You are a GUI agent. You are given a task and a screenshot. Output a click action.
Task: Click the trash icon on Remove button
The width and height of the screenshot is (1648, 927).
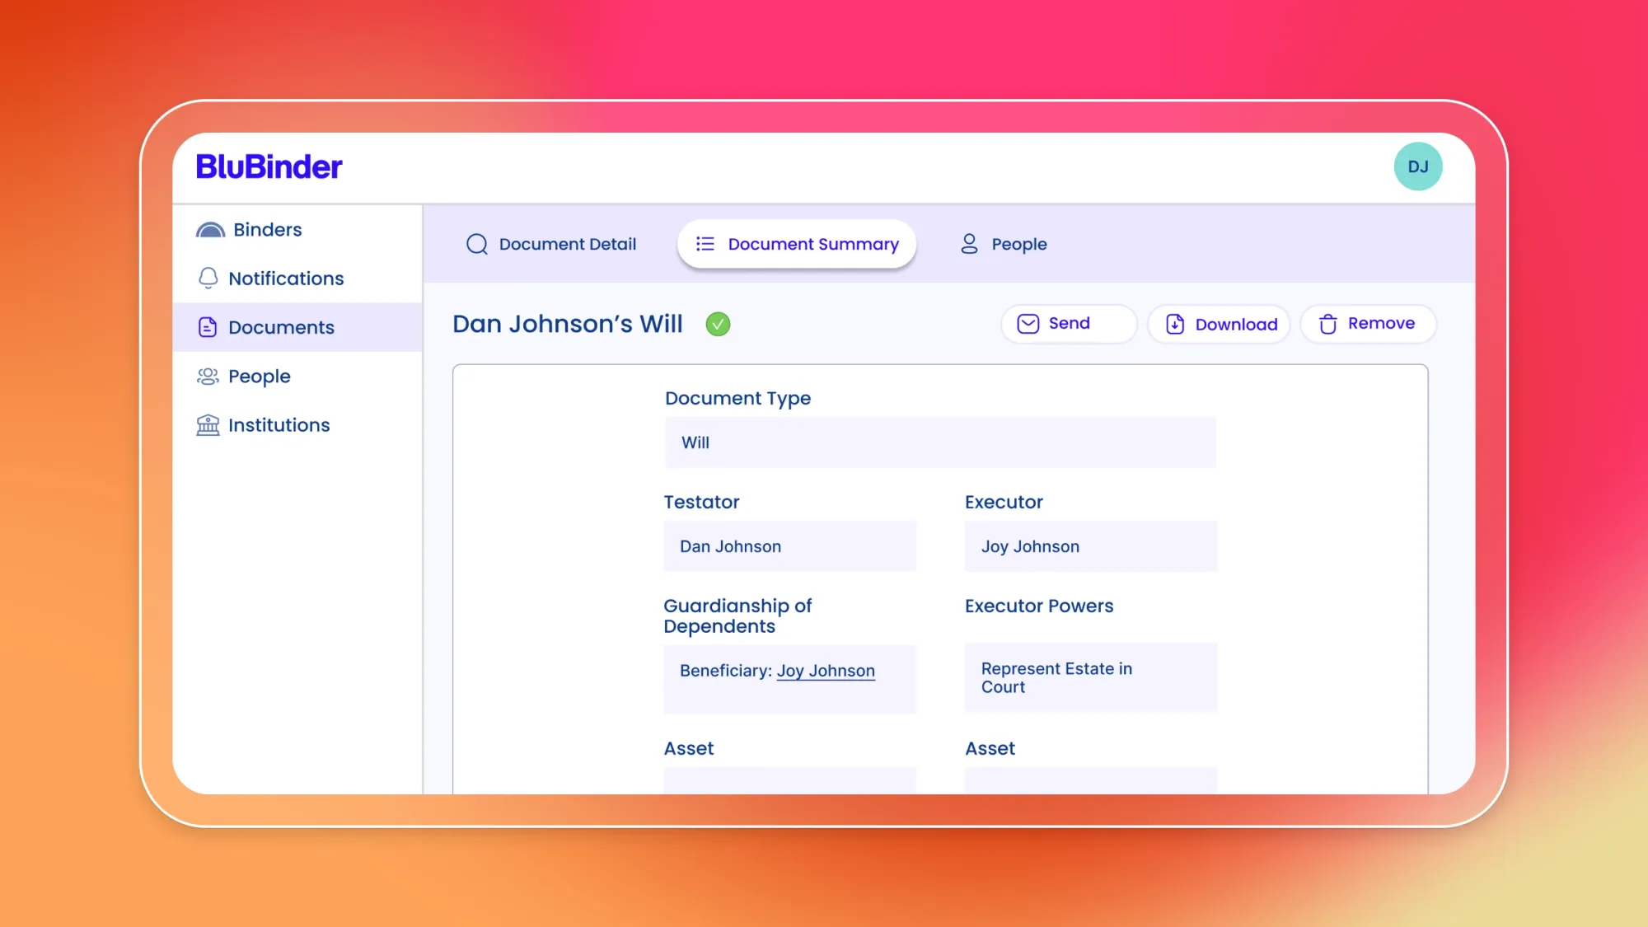pos(1327,324)
